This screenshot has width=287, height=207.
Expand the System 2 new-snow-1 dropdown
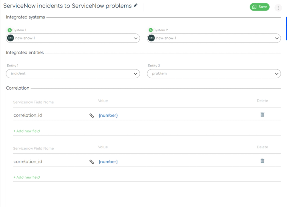tap(214, 38)
